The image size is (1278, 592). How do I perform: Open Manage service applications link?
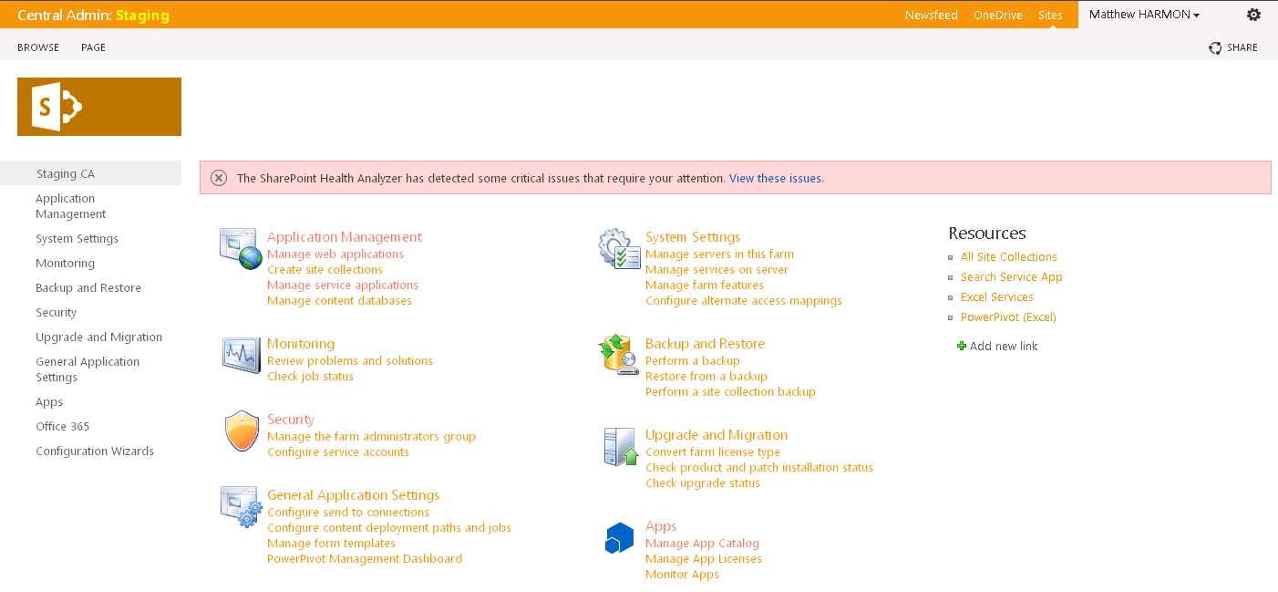tap(343, 286)
